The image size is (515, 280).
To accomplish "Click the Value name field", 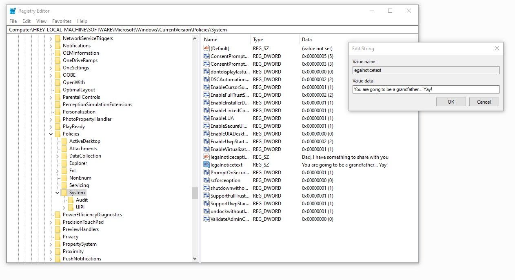I will point(426,70).
